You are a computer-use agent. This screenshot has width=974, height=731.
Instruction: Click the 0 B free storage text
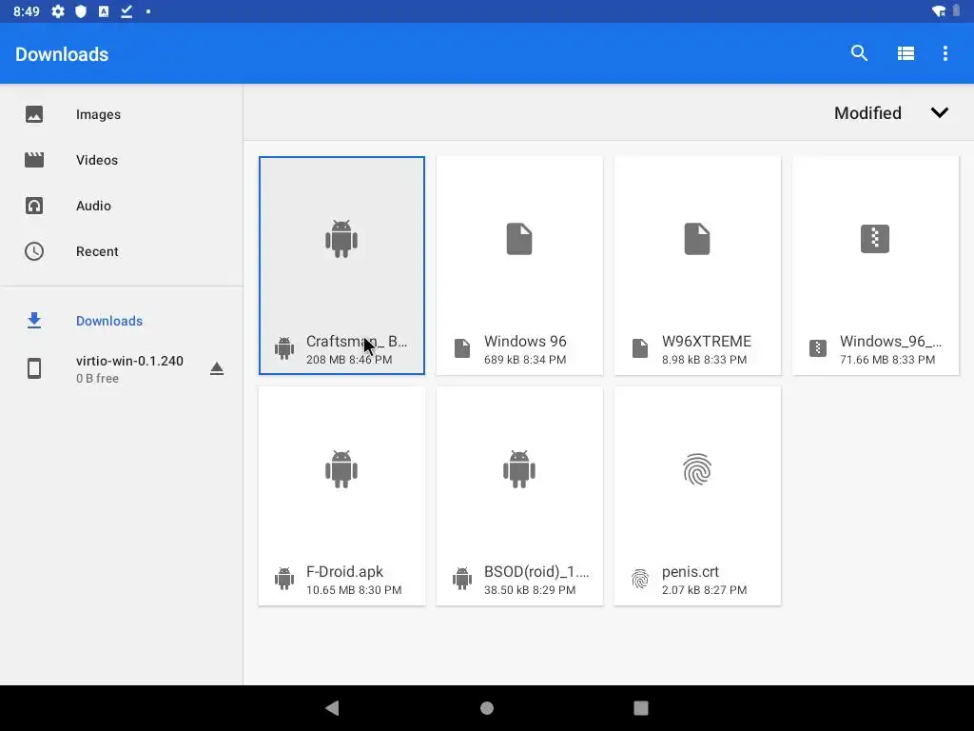pyautogui.click(x=98, y=378)
